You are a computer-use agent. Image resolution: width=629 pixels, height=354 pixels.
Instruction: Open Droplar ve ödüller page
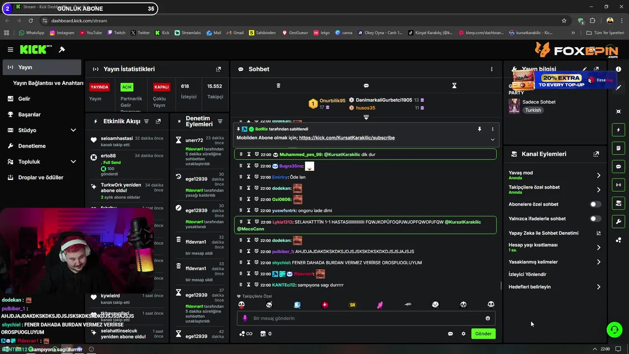tap(35, 177)
